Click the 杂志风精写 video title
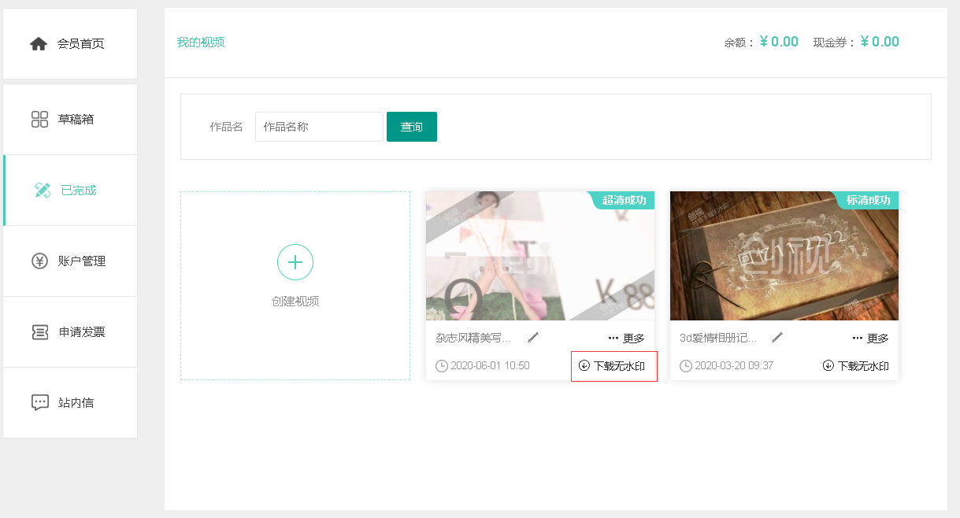 pyautogui.click(x=474, y=339)
